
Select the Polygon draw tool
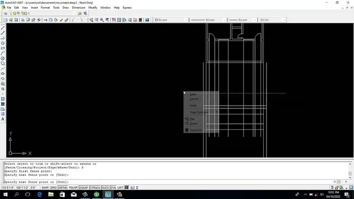tap(3, 43)
